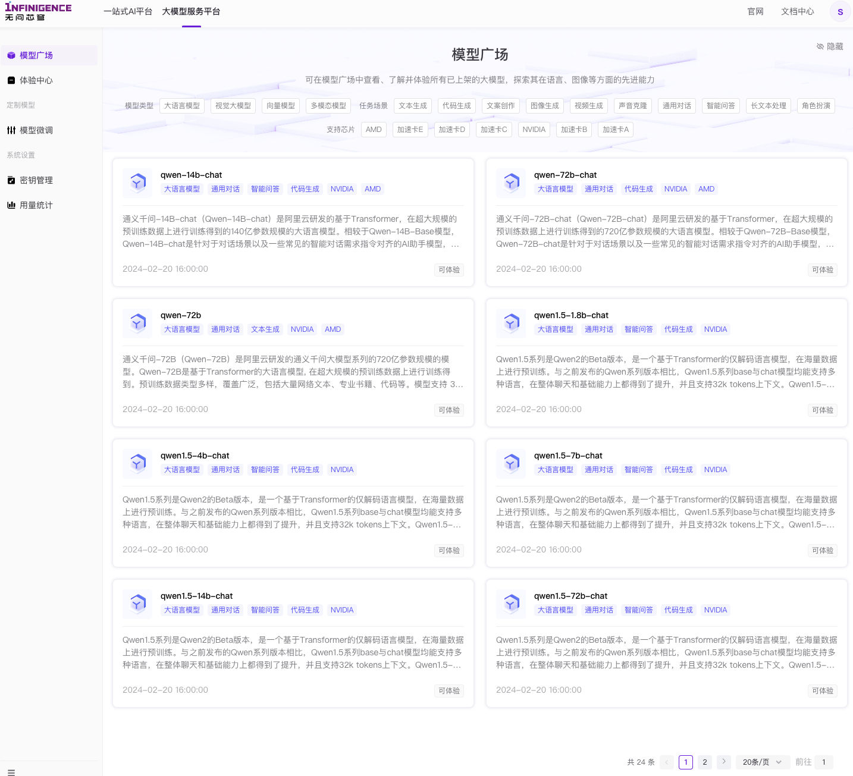Click the jump-to page input field
Screen dimensions: 853x776
click(824, 762)
